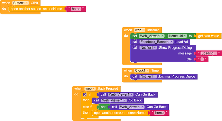Open the web dropdown in Back Pressed block
222x121 pixels.
[90, 89]
